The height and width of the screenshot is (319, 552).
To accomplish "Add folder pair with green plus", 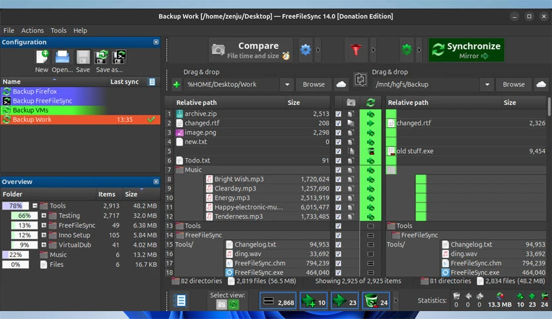I will click(x=177, y=84).
